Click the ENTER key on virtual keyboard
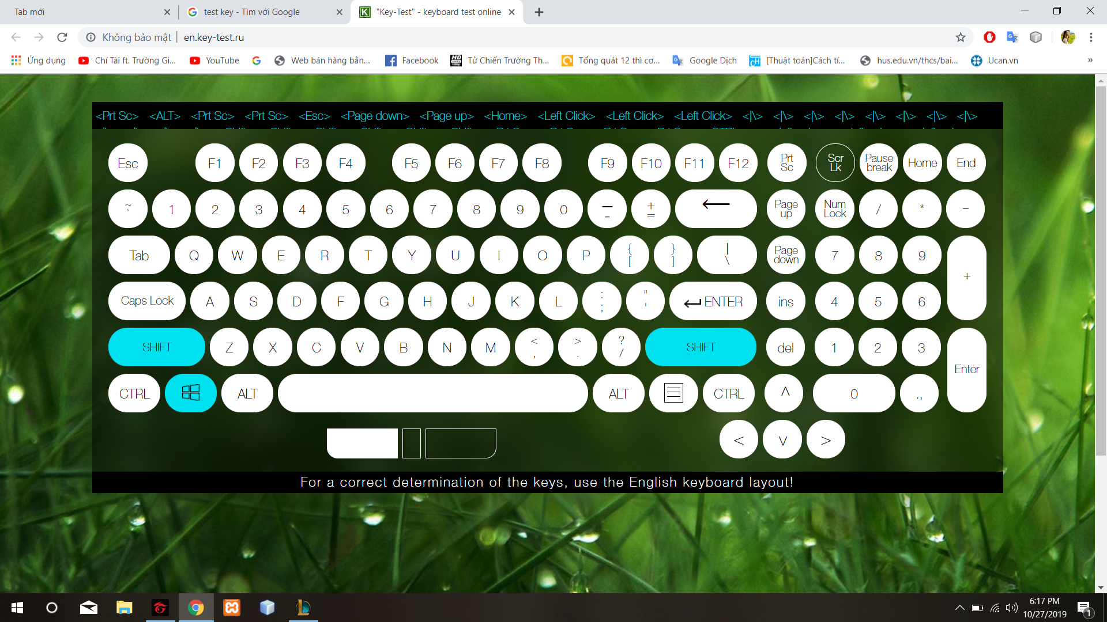1107x622 pixels. click(x=713, y=301)
